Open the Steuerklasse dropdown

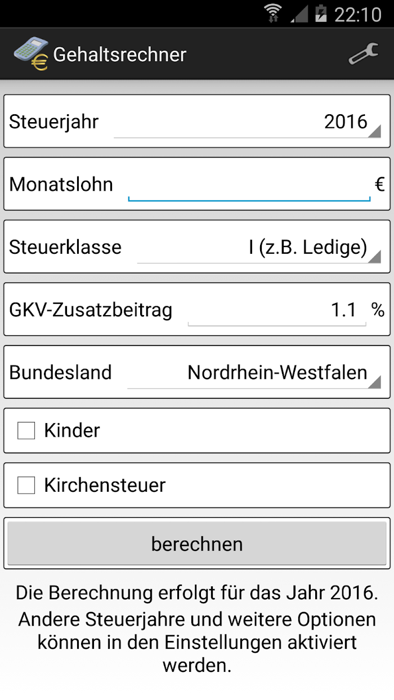pyautogui.click(x=259, y=248)
